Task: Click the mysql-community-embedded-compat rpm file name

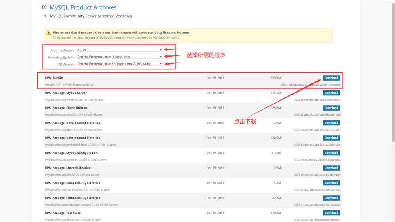Action: (x=81, y=205)
